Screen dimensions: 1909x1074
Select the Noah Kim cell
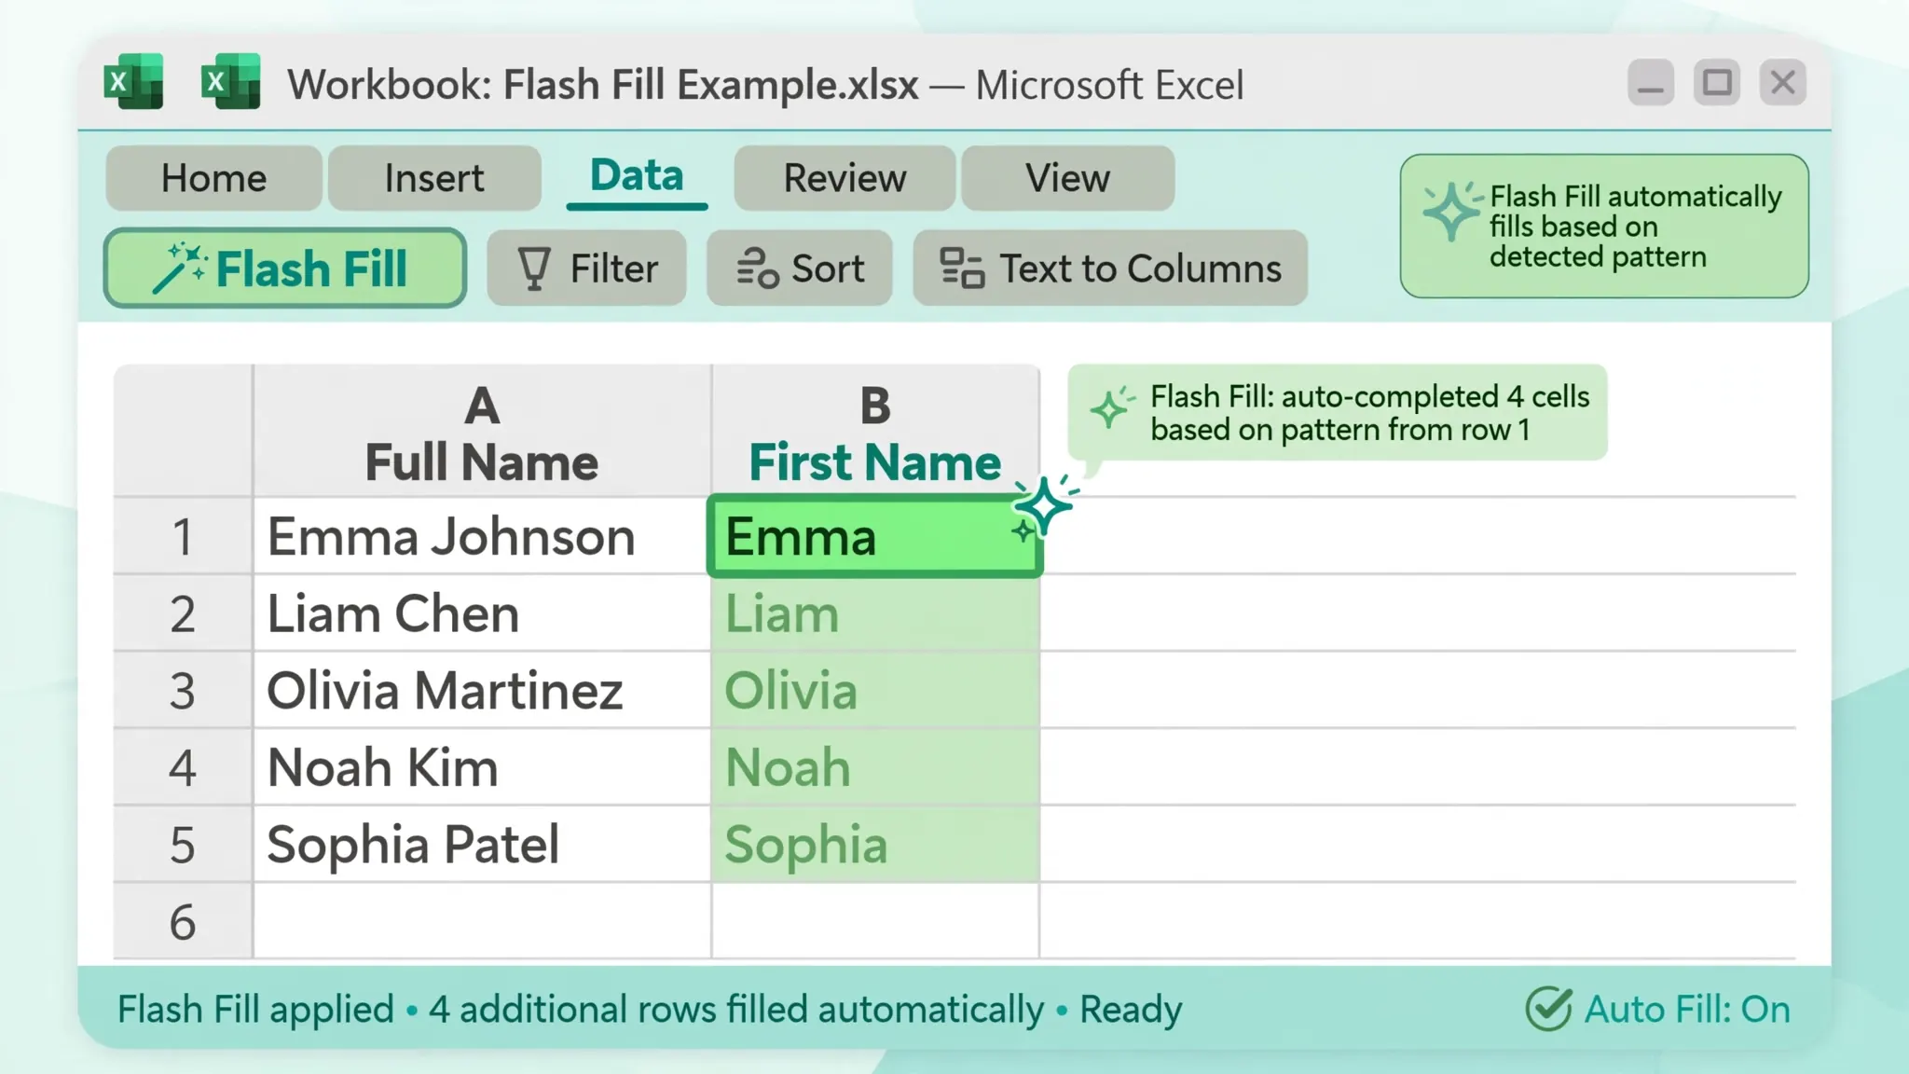(x=482, y=767)
